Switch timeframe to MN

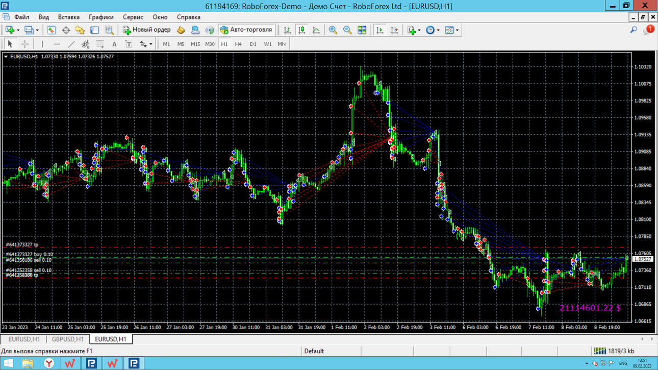click(282, 44)
